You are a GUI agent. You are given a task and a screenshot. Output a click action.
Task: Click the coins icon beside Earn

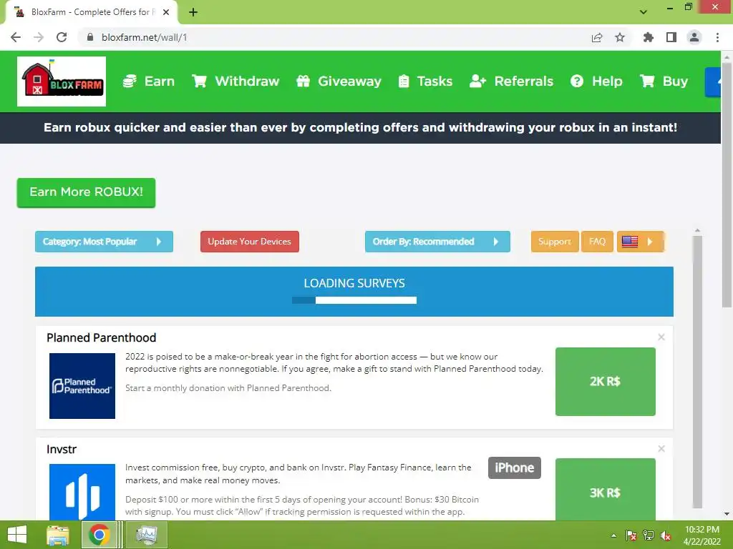130,81
